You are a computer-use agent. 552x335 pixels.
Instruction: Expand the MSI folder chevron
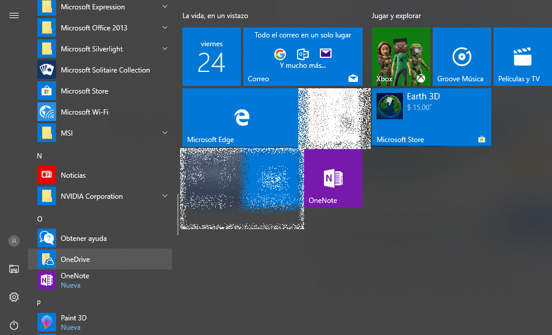[x=165, y=133]
